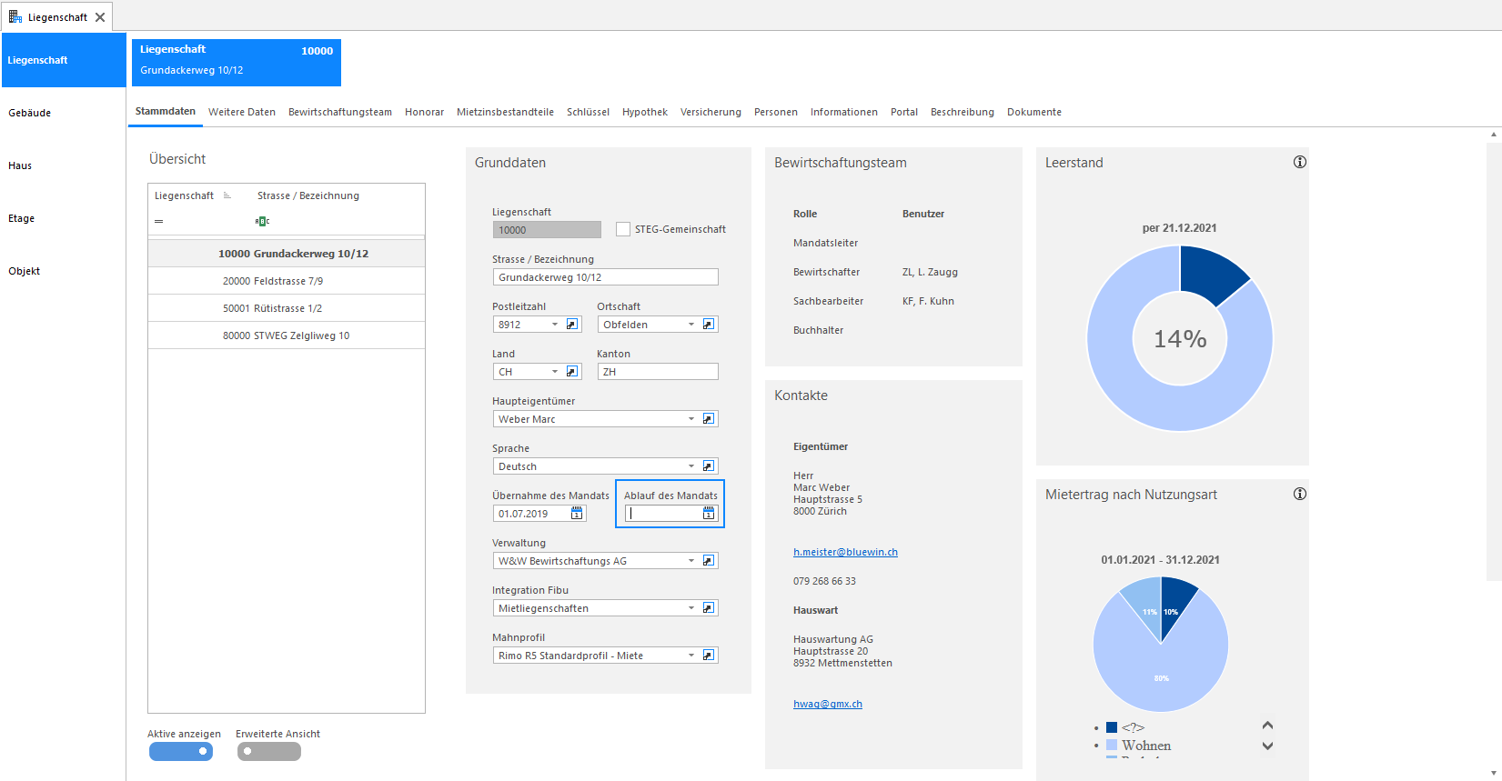
Task: Expand the Sprache dropdown
Action: [691, 466]
